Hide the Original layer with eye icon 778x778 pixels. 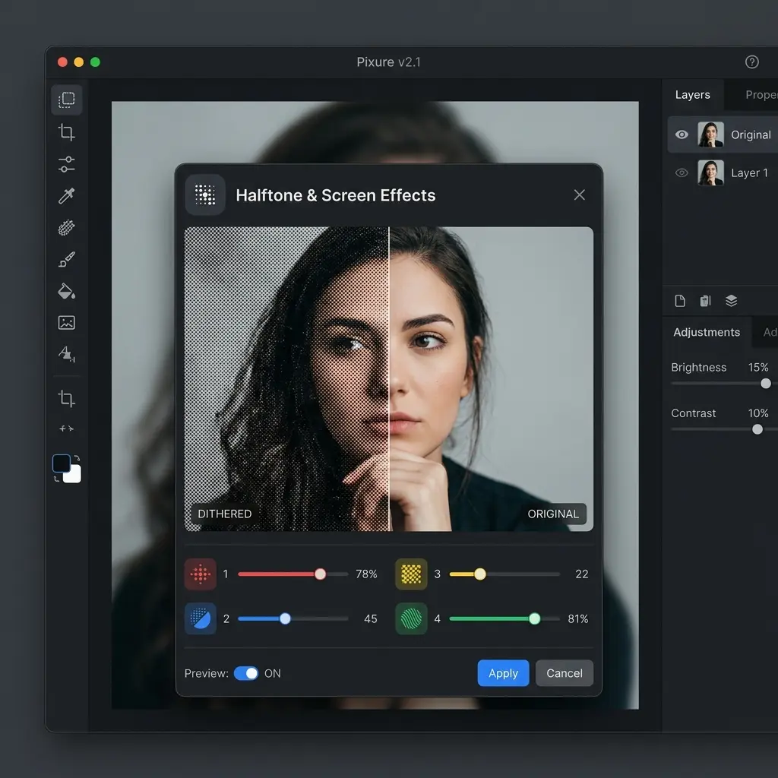(682, 134)
